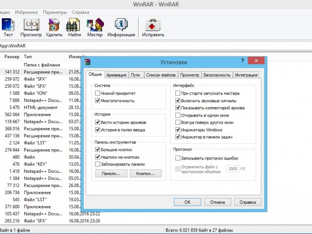Select the Просмотр tab in Установки

(x=190, y=75)
